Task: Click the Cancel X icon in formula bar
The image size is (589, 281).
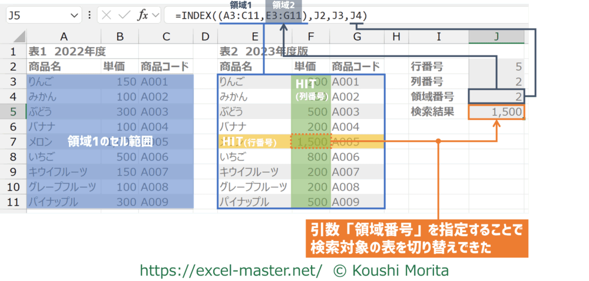Action: click(x=107, y=15)
